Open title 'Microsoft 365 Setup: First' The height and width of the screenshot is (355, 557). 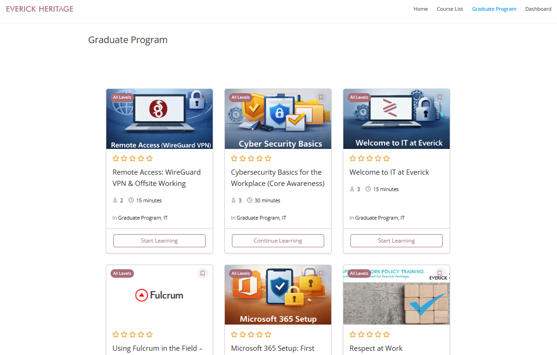(x=273, y=348)
